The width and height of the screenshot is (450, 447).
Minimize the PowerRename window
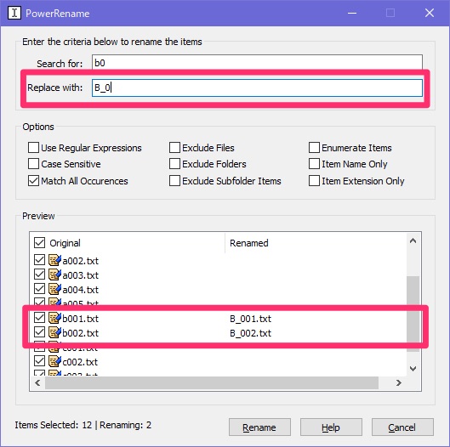[352, 13]
